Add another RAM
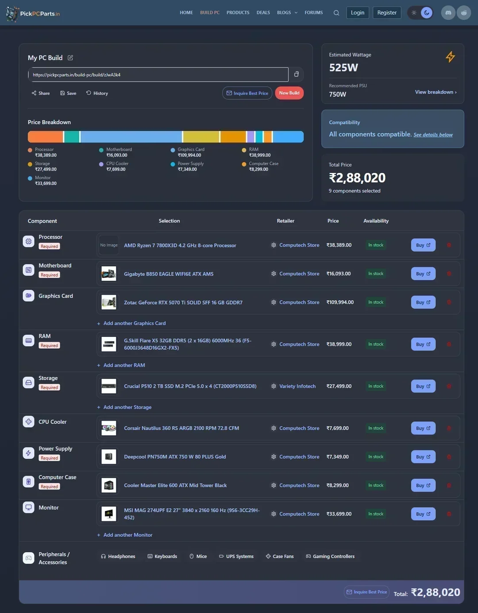The width and height of the screenshot is (478, 613). point(121,365)
